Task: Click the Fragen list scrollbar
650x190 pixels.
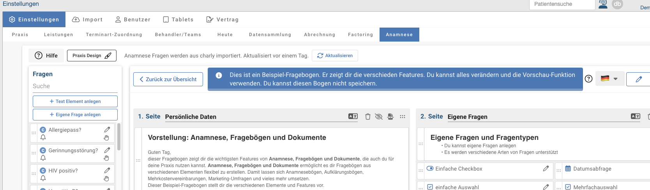Action: [119, 136]
